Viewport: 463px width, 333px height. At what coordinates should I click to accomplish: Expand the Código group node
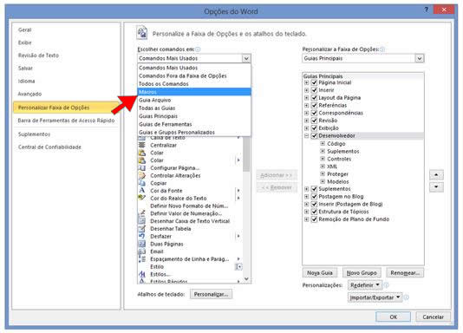pos(323,143)
